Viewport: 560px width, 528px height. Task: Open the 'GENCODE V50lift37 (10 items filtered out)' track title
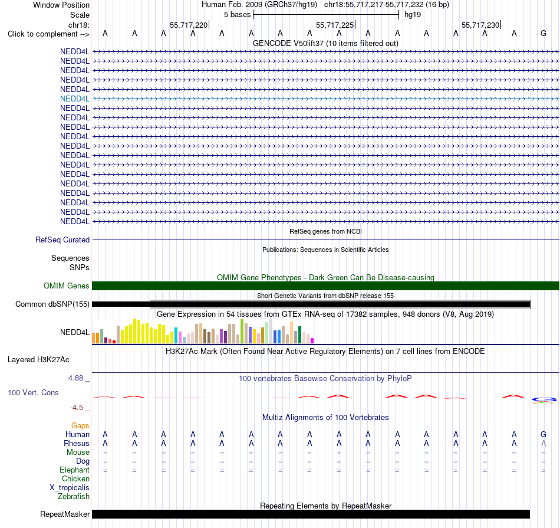click(325, 43)
